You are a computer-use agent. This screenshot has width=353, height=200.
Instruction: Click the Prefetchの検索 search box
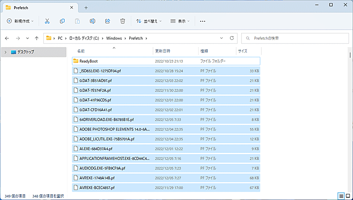coord(295,38)
